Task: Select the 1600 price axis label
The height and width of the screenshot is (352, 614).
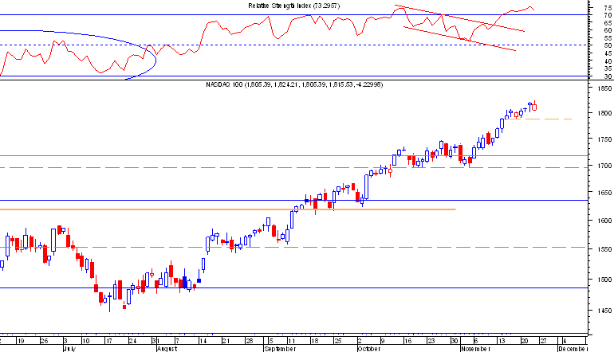Action: (x=604, y=221)
